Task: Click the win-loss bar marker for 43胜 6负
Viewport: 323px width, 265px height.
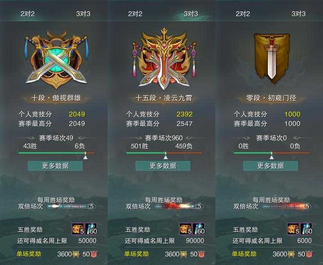Action: coord(85,156)
